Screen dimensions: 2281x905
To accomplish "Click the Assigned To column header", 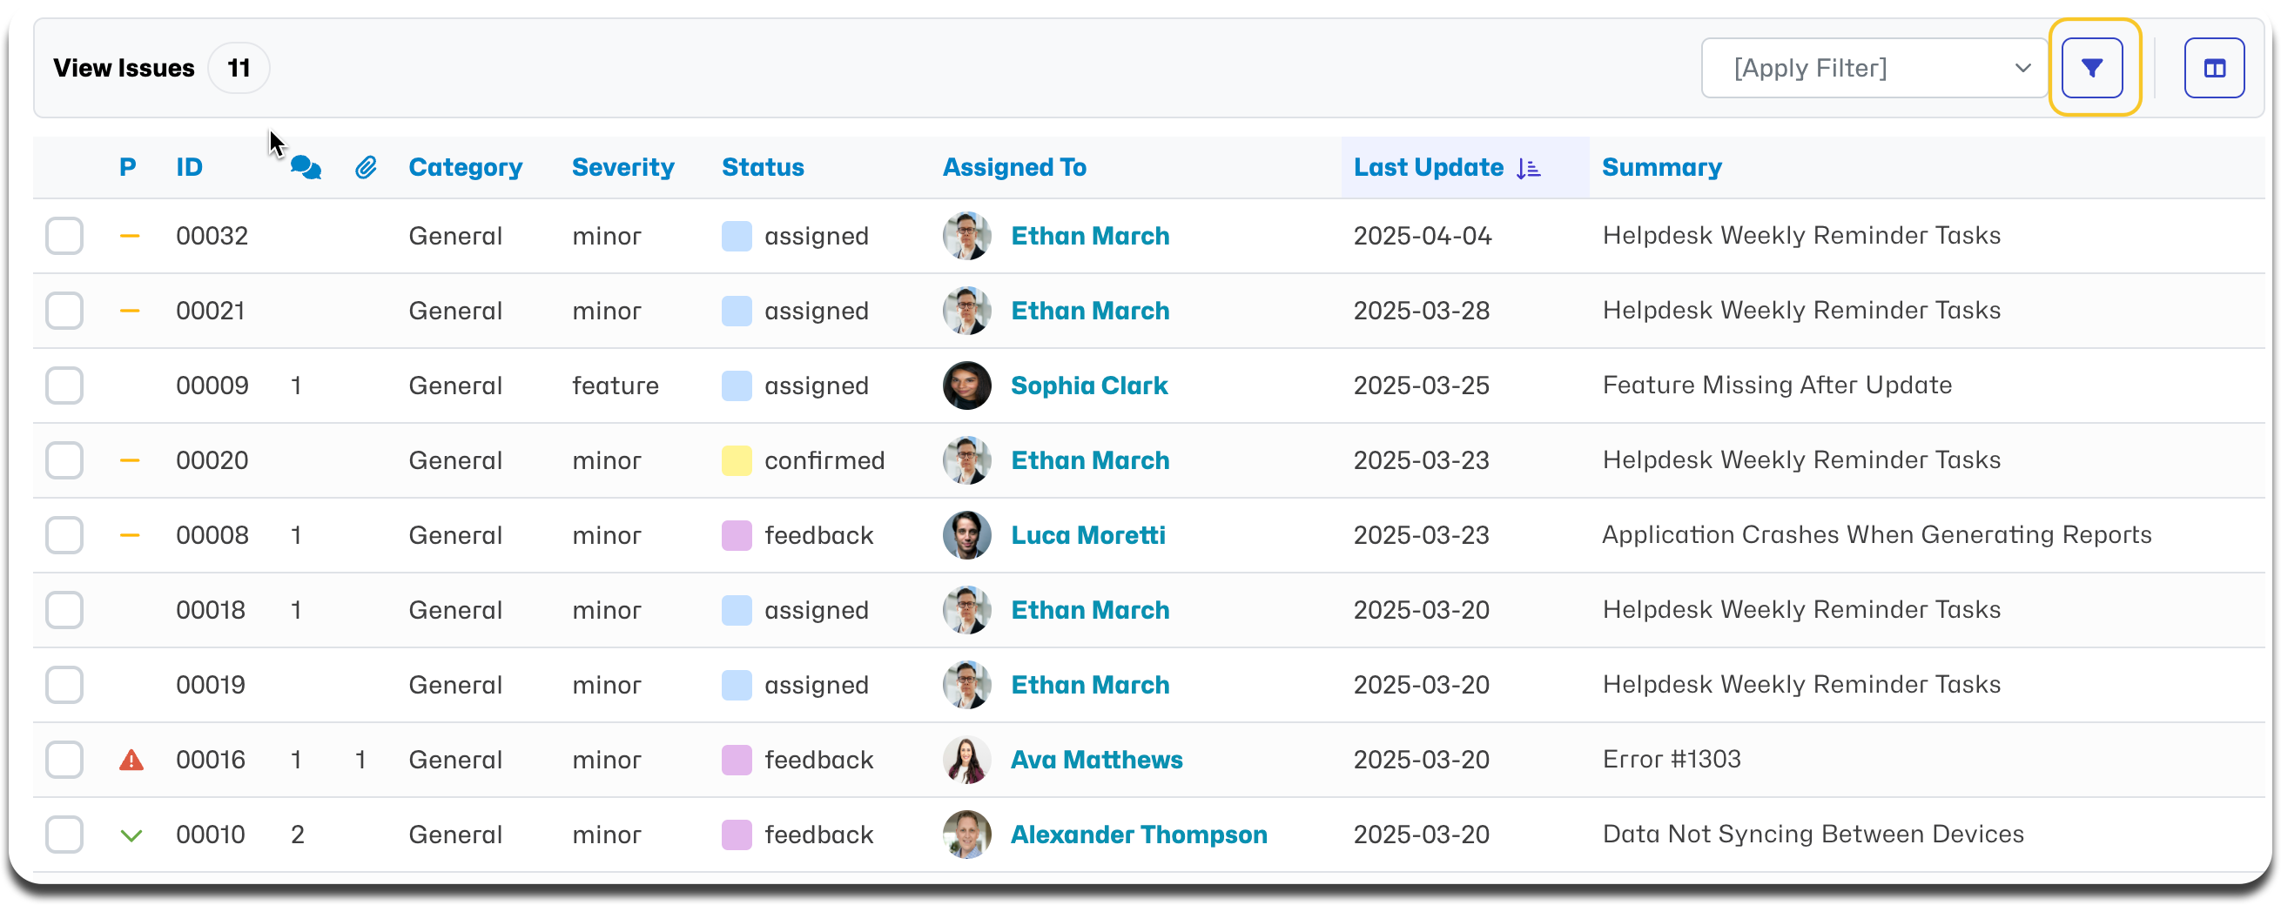I will [x=1014, y=167].
